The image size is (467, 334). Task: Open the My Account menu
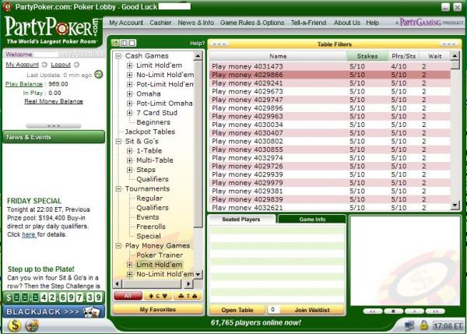(126, 23)
